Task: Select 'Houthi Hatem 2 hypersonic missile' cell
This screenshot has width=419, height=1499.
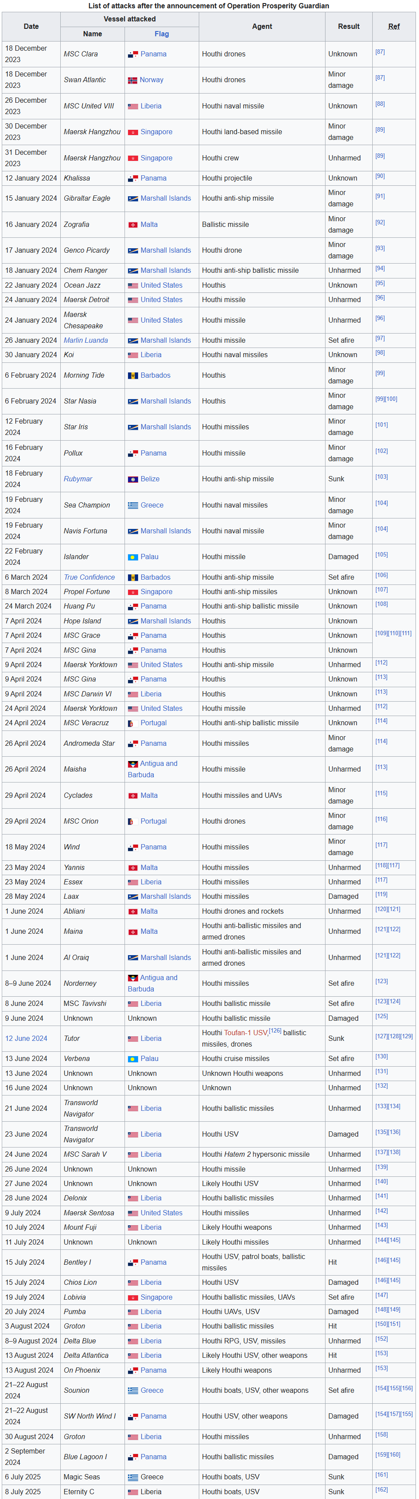Action: 262,1155
